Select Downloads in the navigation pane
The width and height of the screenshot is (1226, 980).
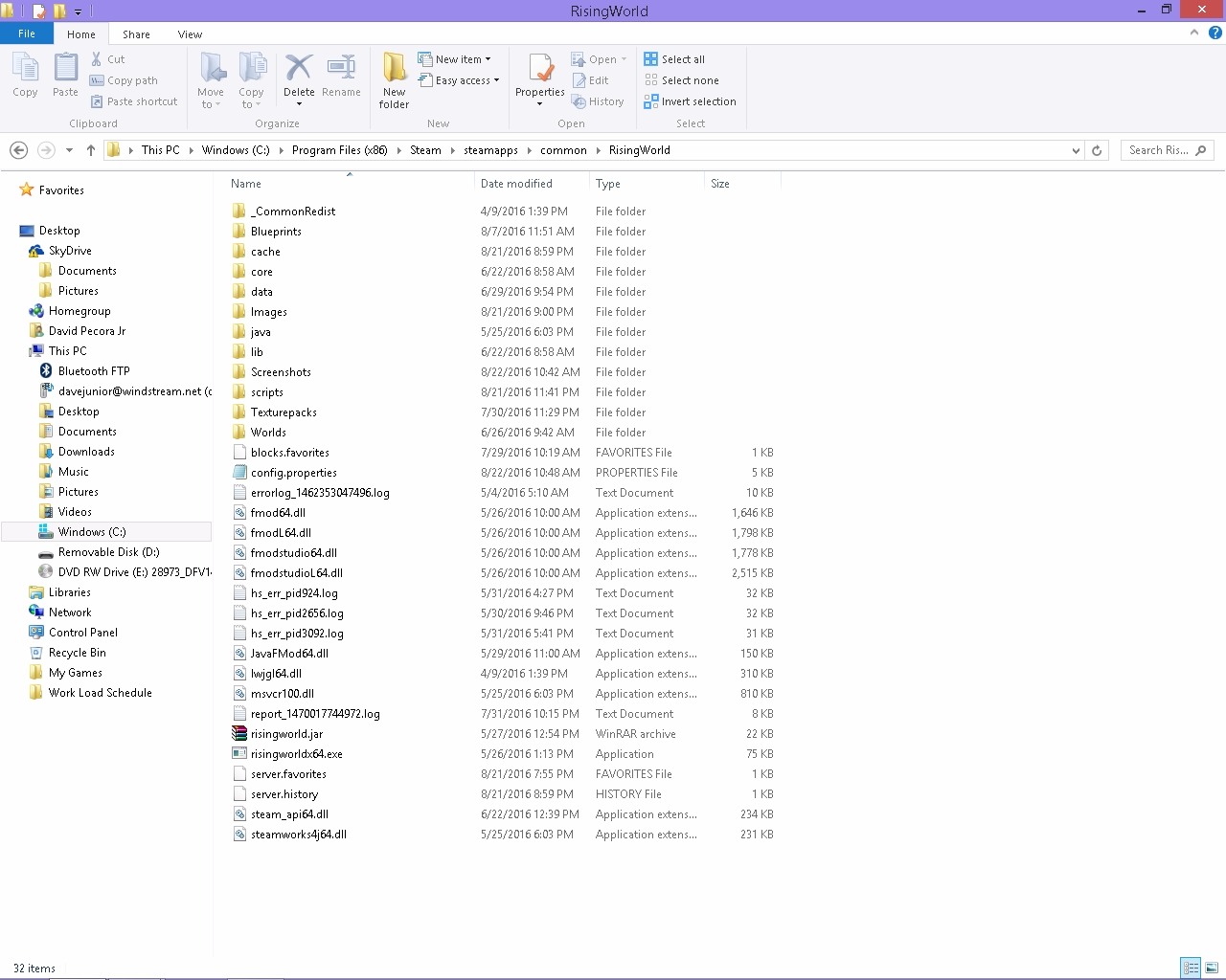[x=86, y=452]
